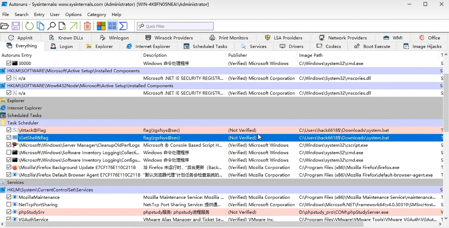Switch to the Office tab
449x228 pixels.
click(430, 38)
